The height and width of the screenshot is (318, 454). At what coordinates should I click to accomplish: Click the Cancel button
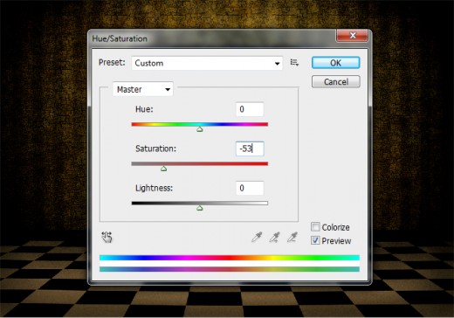tap(335, 81)
